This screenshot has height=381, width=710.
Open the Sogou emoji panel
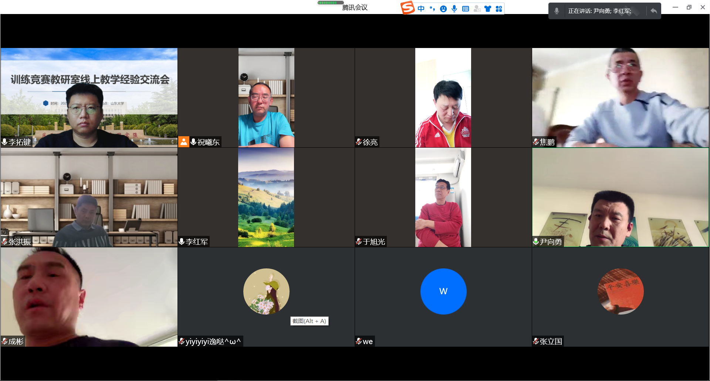coord(443,9)
